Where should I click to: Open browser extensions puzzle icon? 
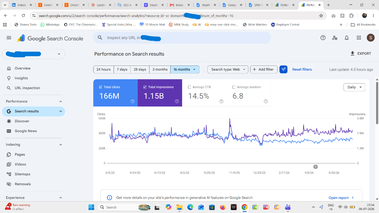coord(351,16)
